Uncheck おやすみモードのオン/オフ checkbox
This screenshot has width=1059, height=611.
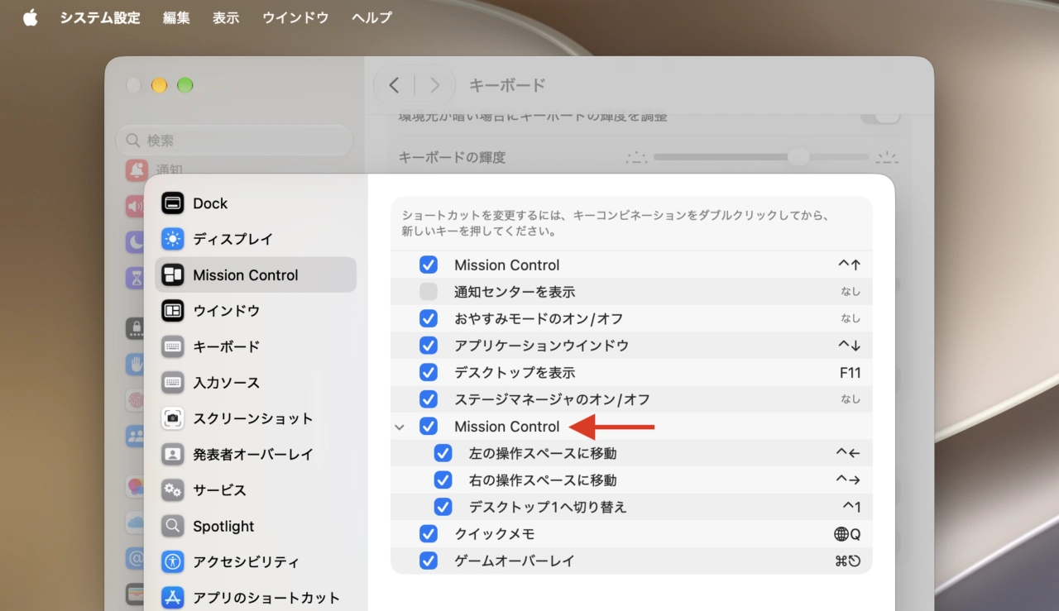428,318
